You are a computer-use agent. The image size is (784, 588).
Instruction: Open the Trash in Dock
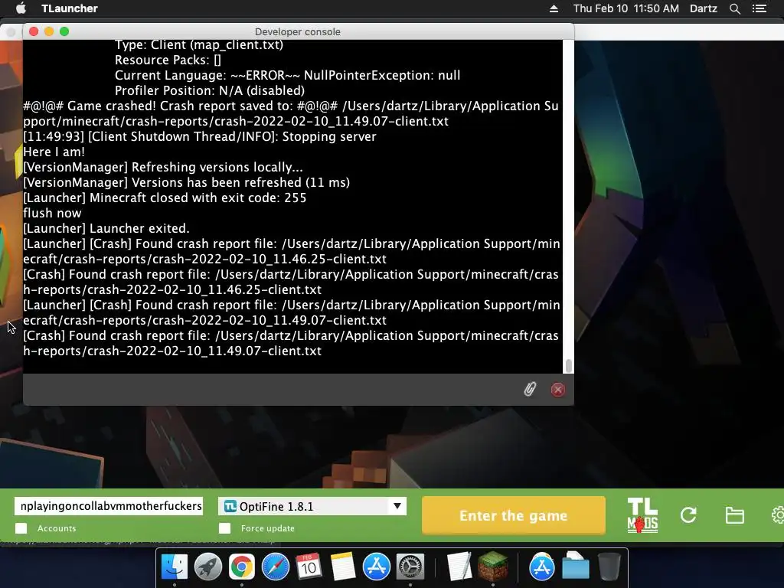[609, 567]
